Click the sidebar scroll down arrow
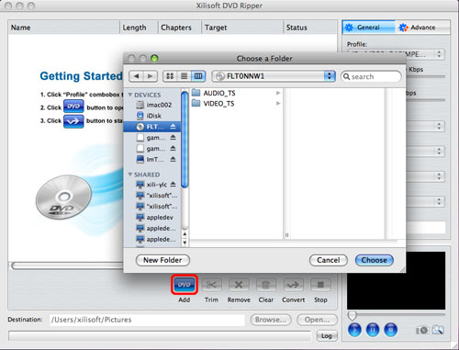This screenshot has width=459, height=350. 185,243
